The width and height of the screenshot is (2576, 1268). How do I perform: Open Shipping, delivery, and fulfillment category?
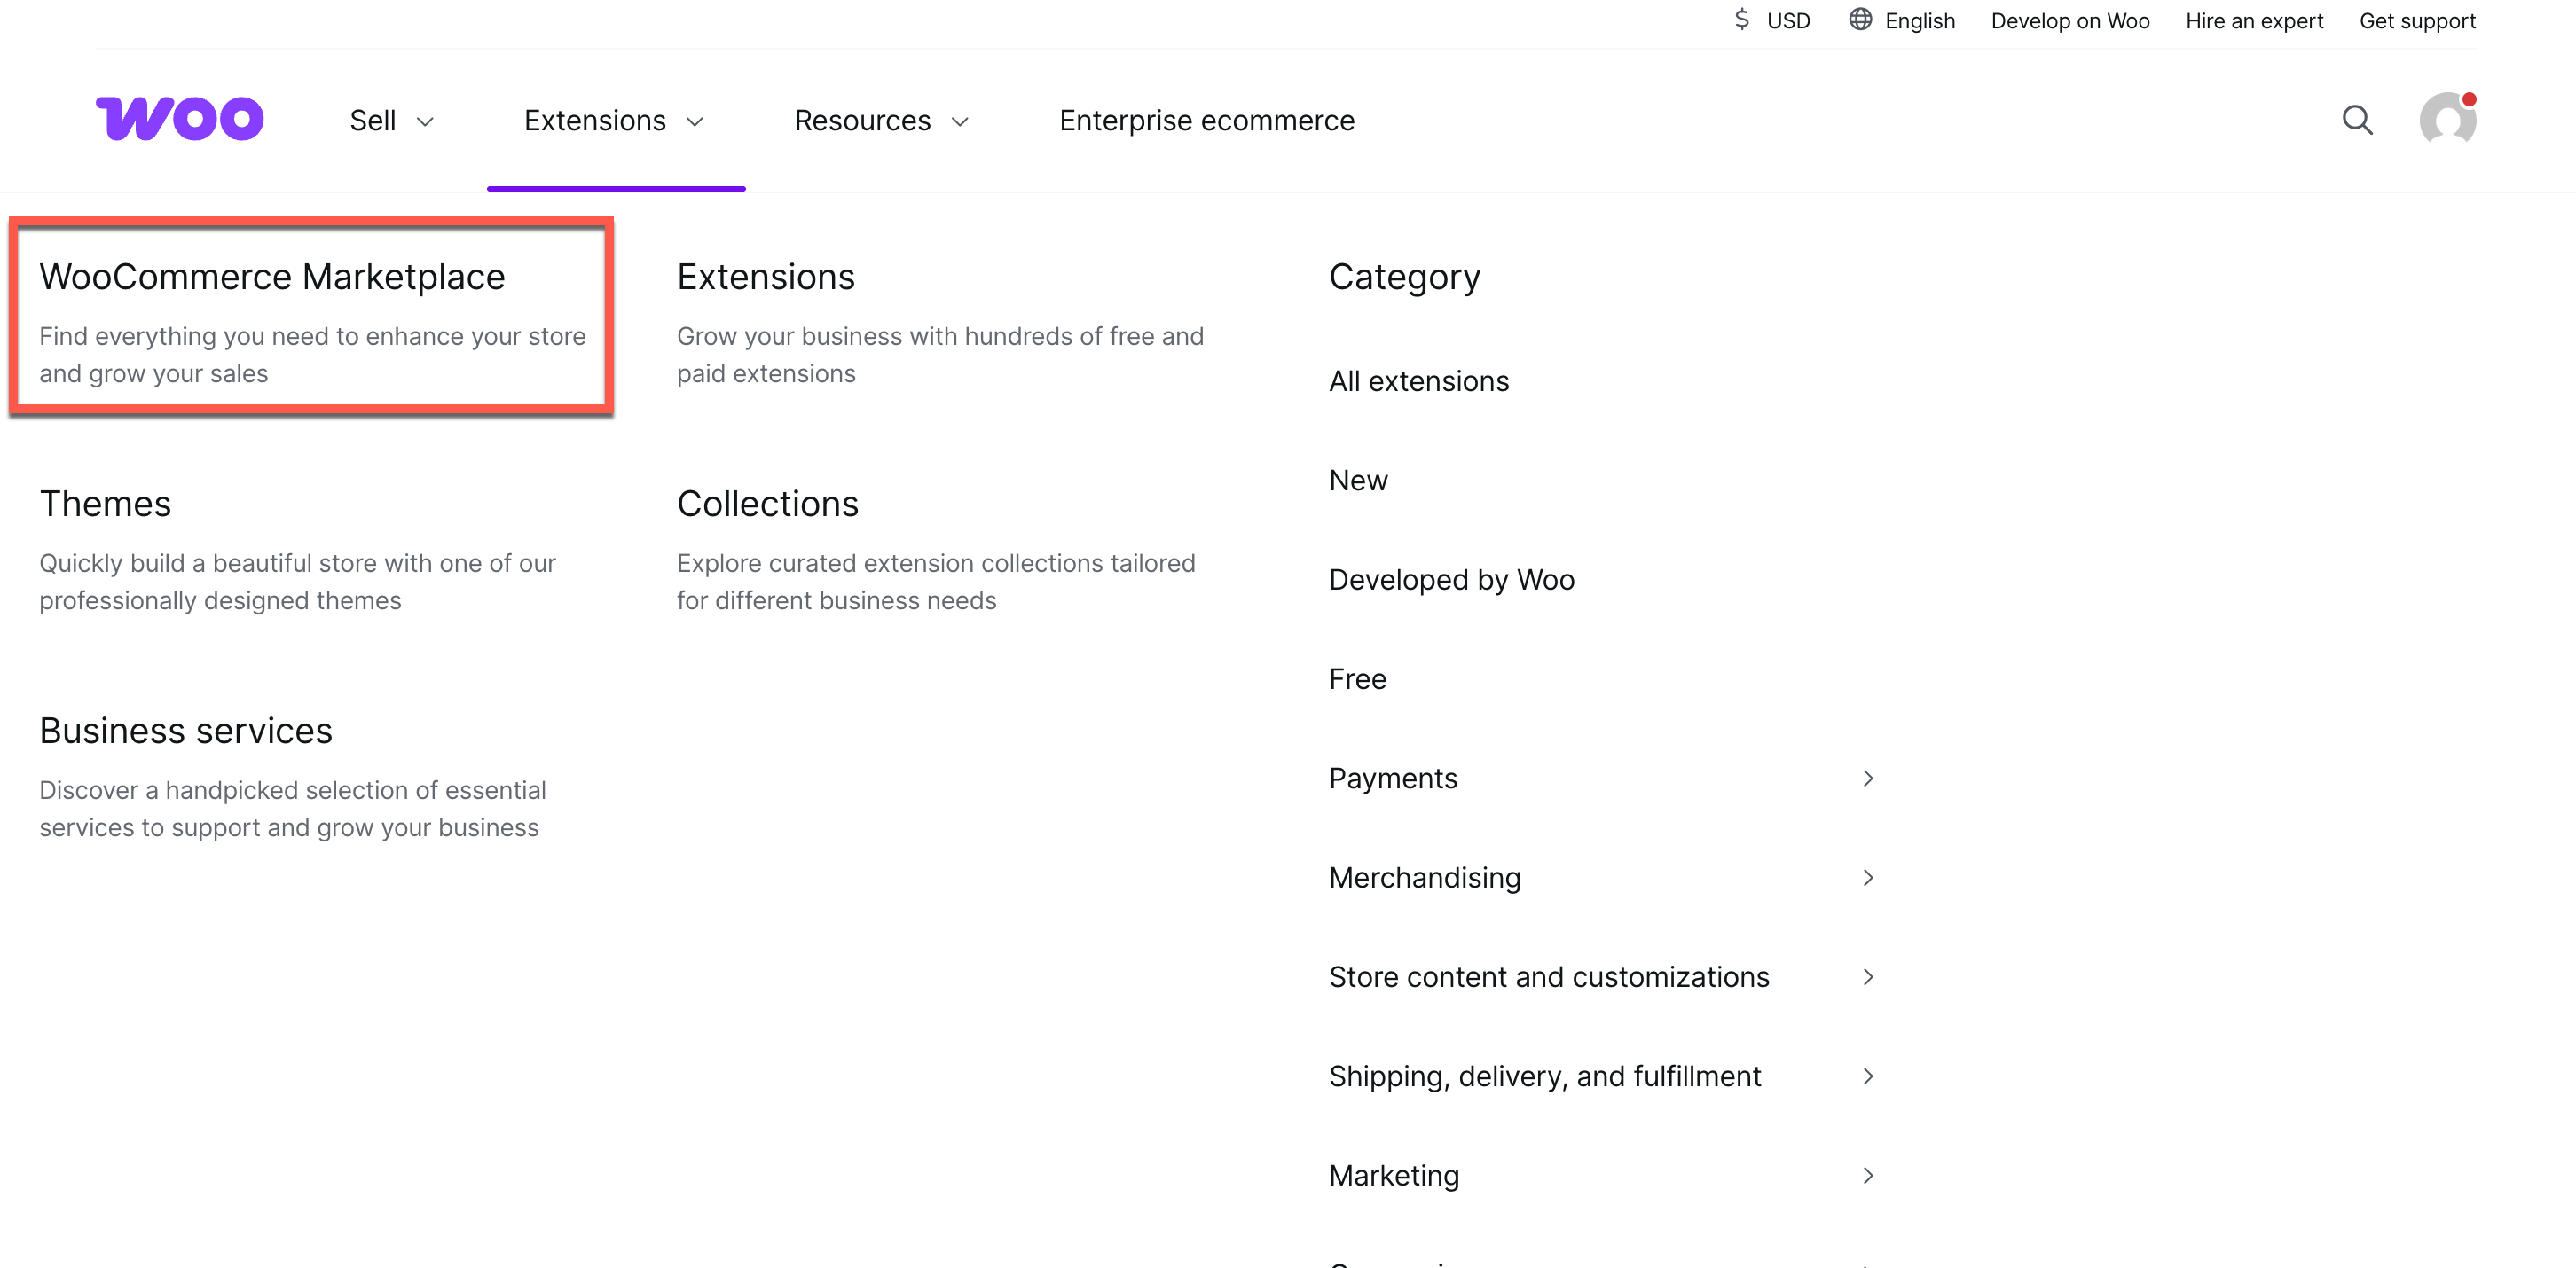click(x=1545, y=1076)
